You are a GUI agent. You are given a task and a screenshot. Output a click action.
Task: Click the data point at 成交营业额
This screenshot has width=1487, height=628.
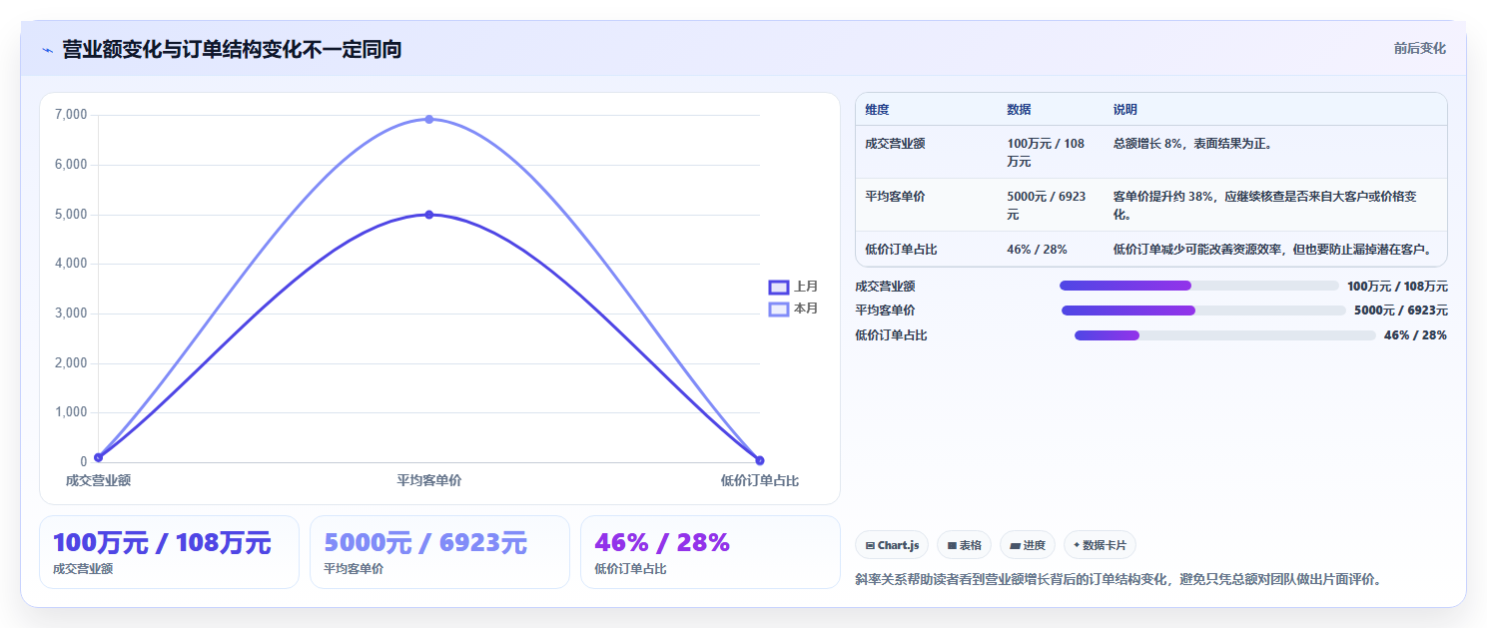(98, 457)
